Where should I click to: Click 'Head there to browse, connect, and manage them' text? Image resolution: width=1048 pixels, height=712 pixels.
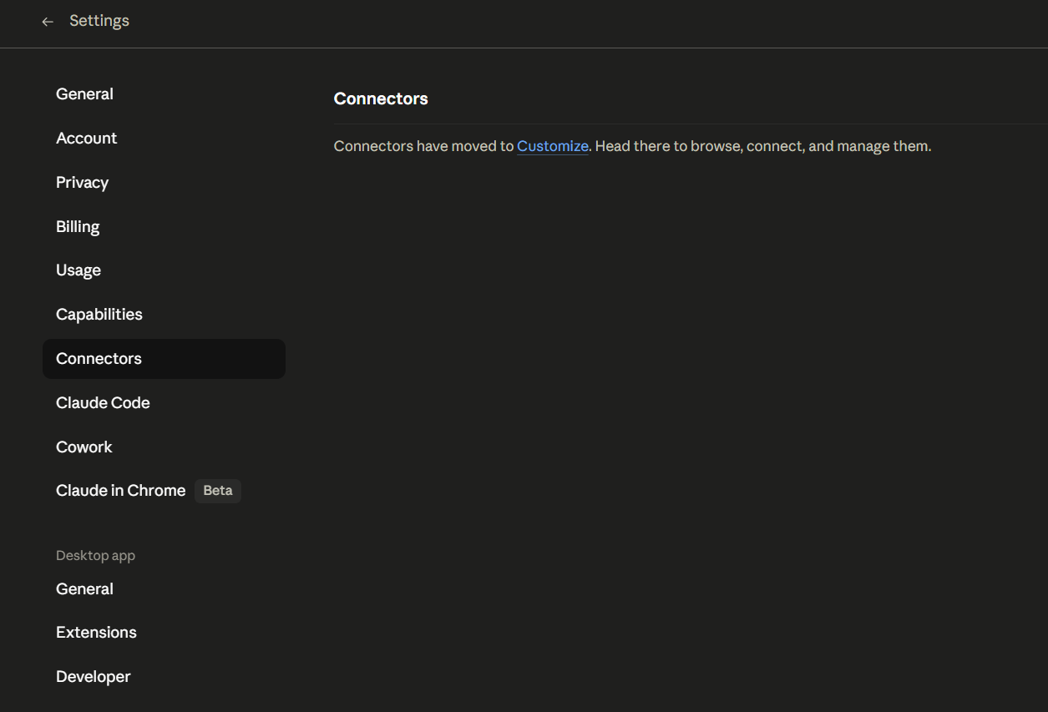point(763,146)
